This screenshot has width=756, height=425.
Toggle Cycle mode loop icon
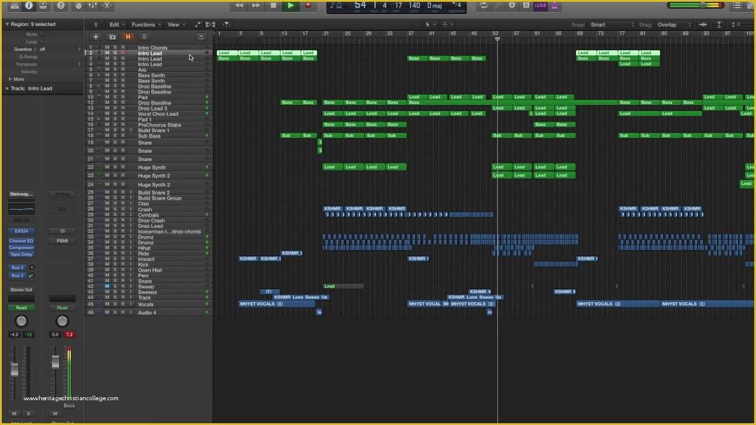pos(484,5)
